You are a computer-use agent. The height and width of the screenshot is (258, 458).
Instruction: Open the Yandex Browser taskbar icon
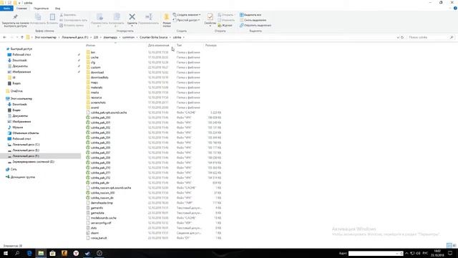click(x=76, y=253)
